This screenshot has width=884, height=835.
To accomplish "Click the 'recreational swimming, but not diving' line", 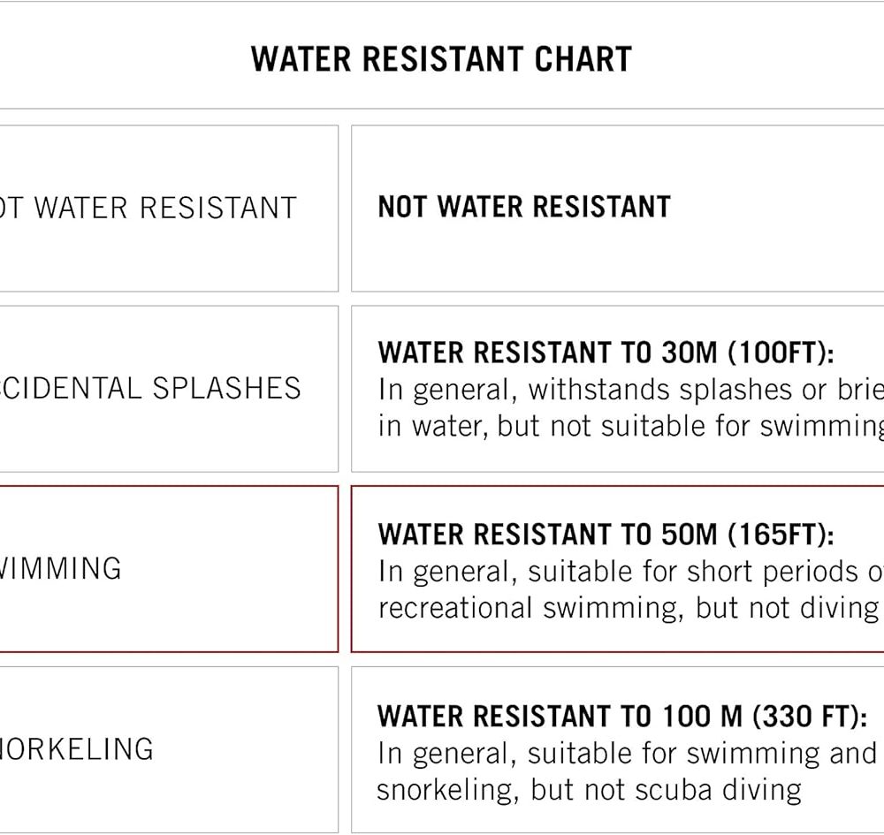I will [628, 608].
